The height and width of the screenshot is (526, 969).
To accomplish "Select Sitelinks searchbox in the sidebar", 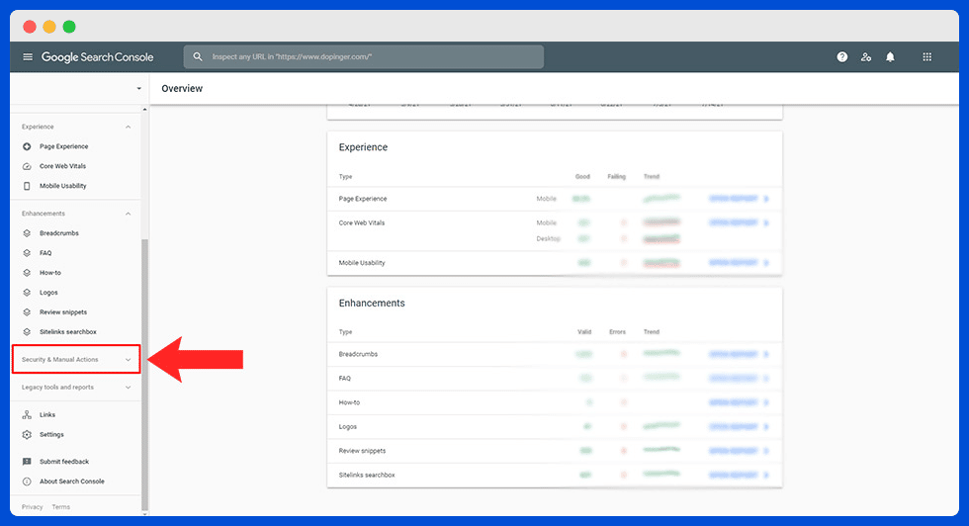I will point(68,332).
